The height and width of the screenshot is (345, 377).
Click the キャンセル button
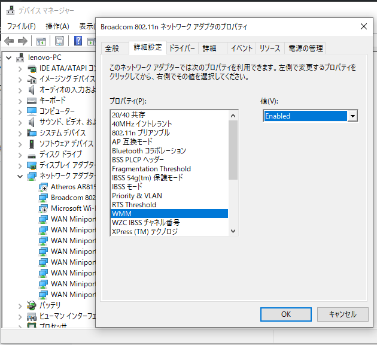click(343, 314)
